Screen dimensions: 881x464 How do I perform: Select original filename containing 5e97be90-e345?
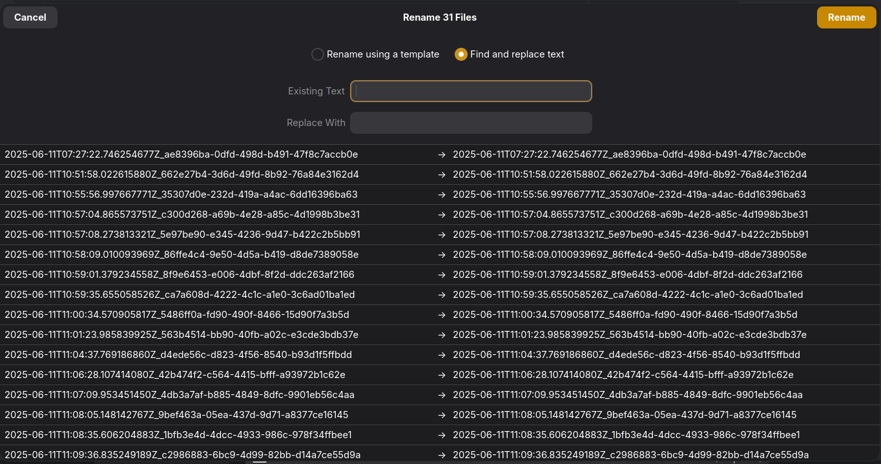182,235
